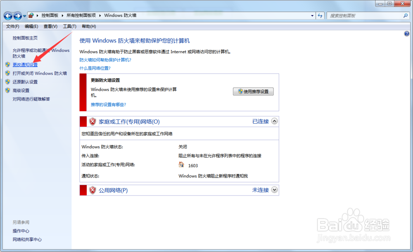
Task: Open 推荐的设置有哪些? link
Action: pos(108,105)
